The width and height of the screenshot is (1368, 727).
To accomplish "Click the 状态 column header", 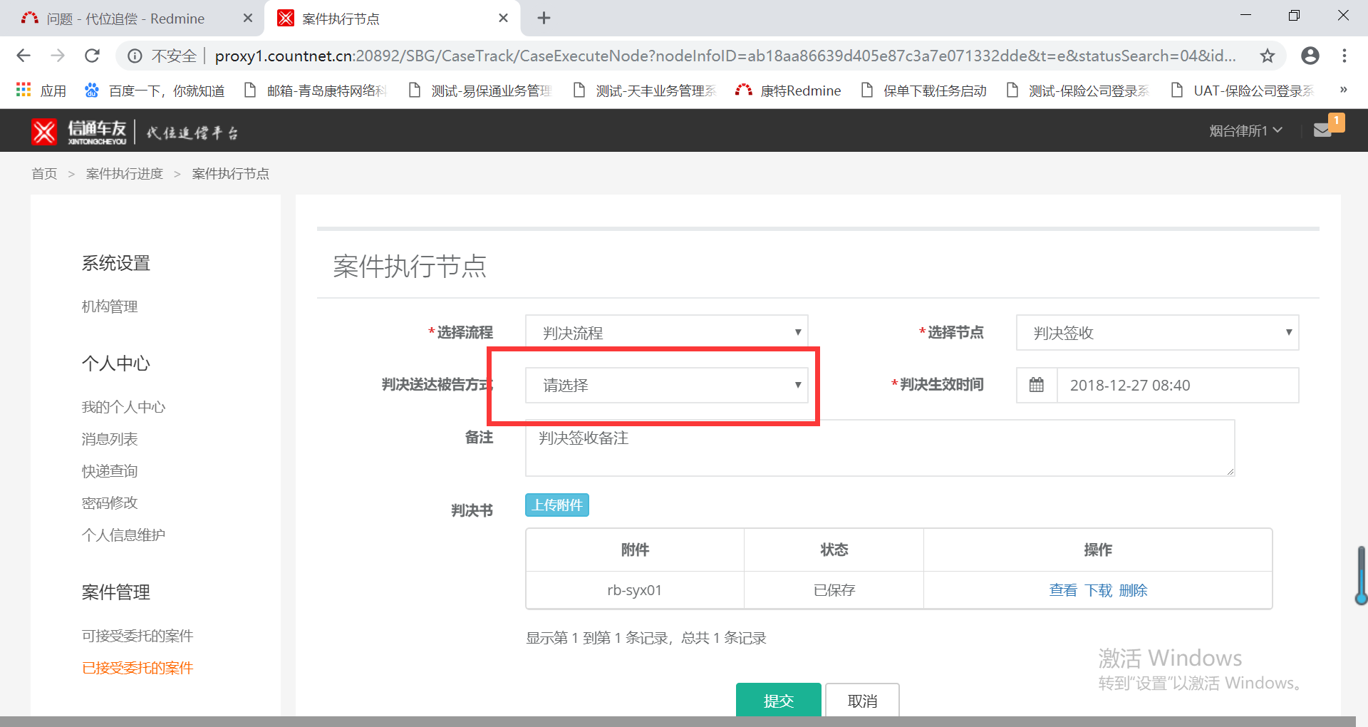I will tap(834, 550).
